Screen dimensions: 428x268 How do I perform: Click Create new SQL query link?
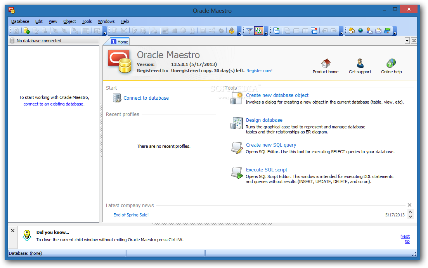(271, 145)
